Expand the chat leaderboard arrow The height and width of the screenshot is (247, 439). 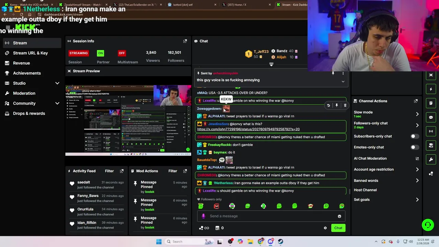pos(271,64)
